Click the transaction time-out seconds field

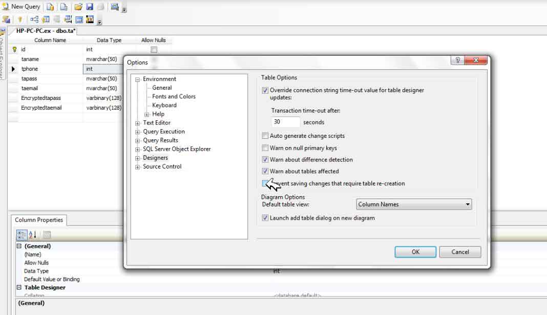click(x=286, y=122)
